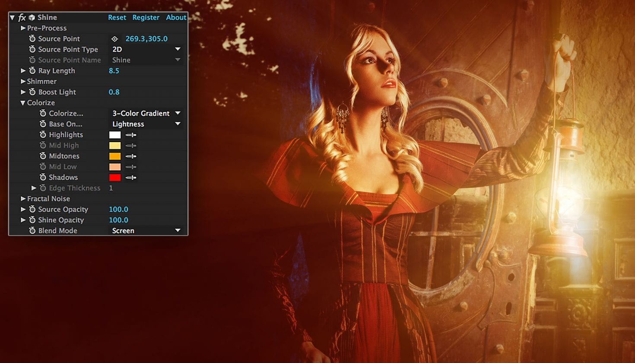Toggle the Source Point stopwatch keyframe icon
The height and width of the screenshot is (363, 635).
pyautogui.click(x=32, y=39)
